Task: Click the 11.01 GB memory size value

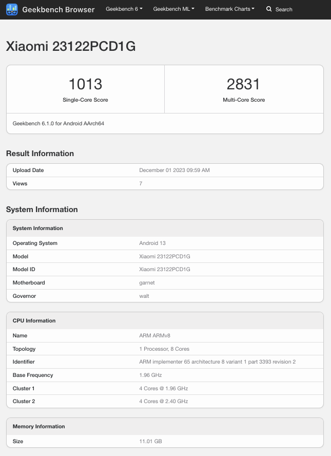Action: click(150, 442)
